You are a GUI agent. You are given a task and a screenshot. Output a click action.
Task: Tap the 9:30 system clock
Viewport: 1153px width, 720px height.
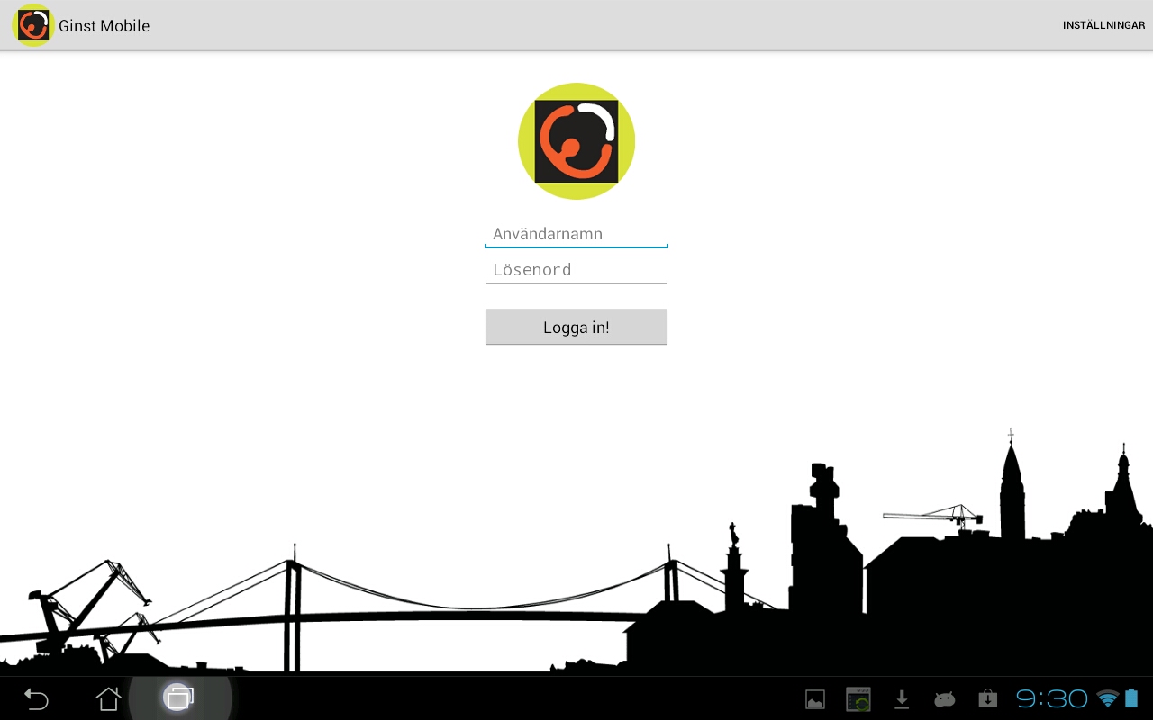click(1051, 699)
